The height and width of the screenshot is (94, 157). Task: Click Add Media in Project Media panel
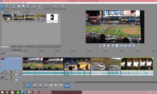click(6, 12)
